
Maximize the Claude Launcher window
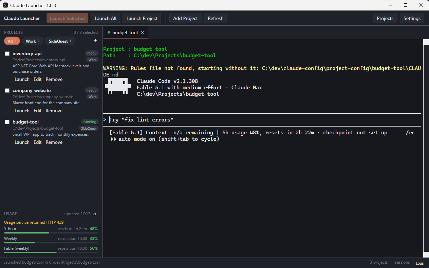tap(406, 5)
